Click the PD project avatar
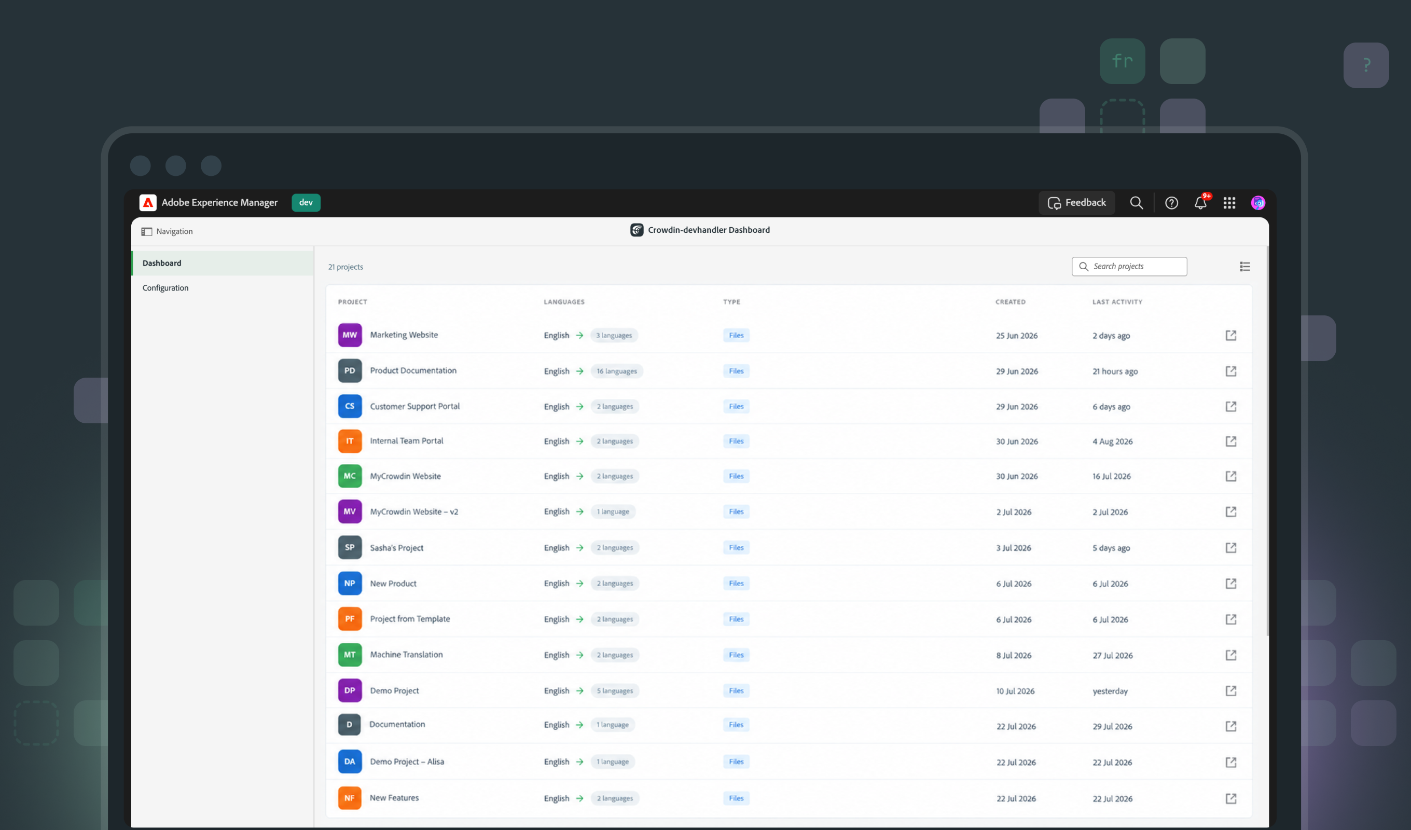Screen dimensions: 1411x830 [x=350, y=371]
